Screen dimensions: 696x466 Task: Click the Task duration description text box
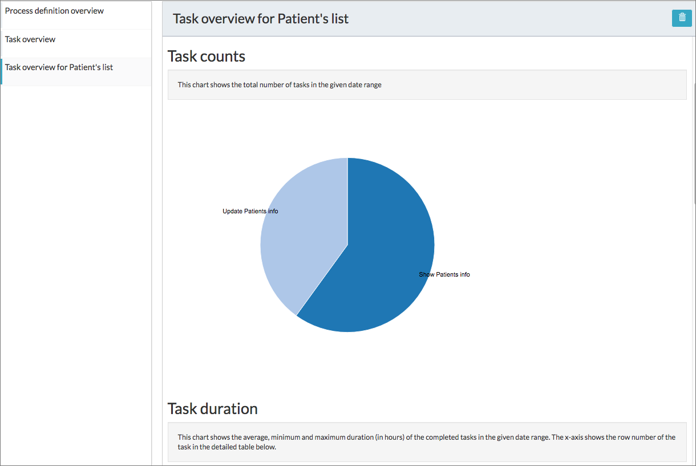(x=427, y=441)
